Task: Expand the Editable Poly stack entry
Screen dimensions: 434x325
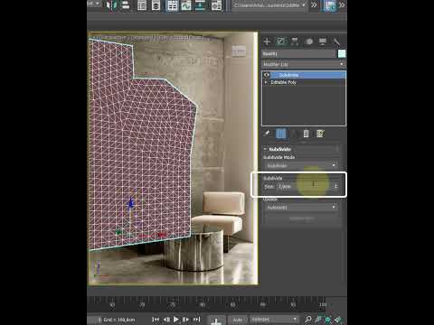Action: [266, 82]
